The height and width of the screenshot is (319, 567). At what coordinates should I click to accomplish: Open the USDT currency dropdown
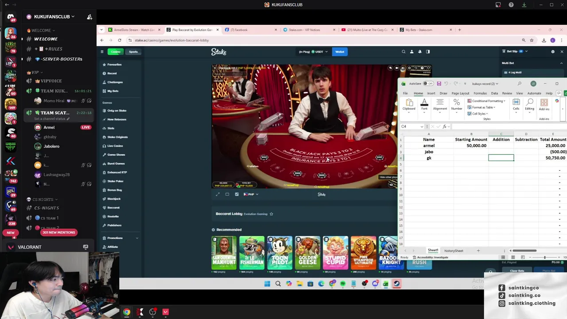[313, 52]
